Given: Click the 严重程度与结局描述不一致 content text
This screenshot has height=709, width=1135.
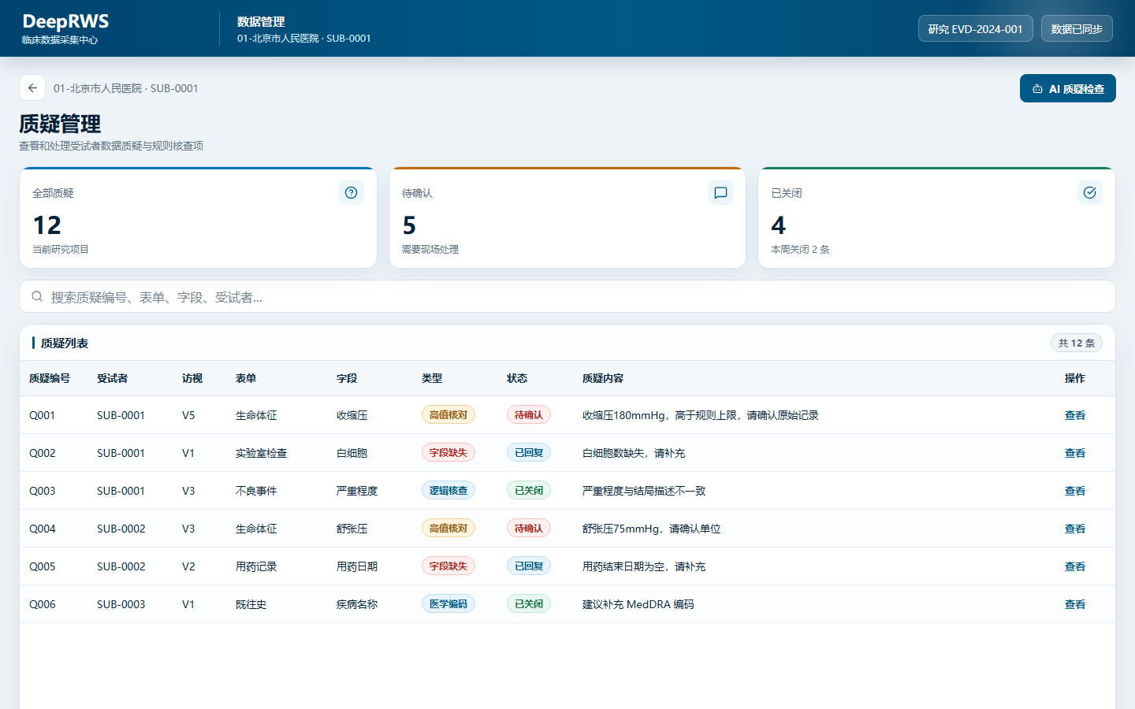Looking at the screenshot, I should (644, 491).
